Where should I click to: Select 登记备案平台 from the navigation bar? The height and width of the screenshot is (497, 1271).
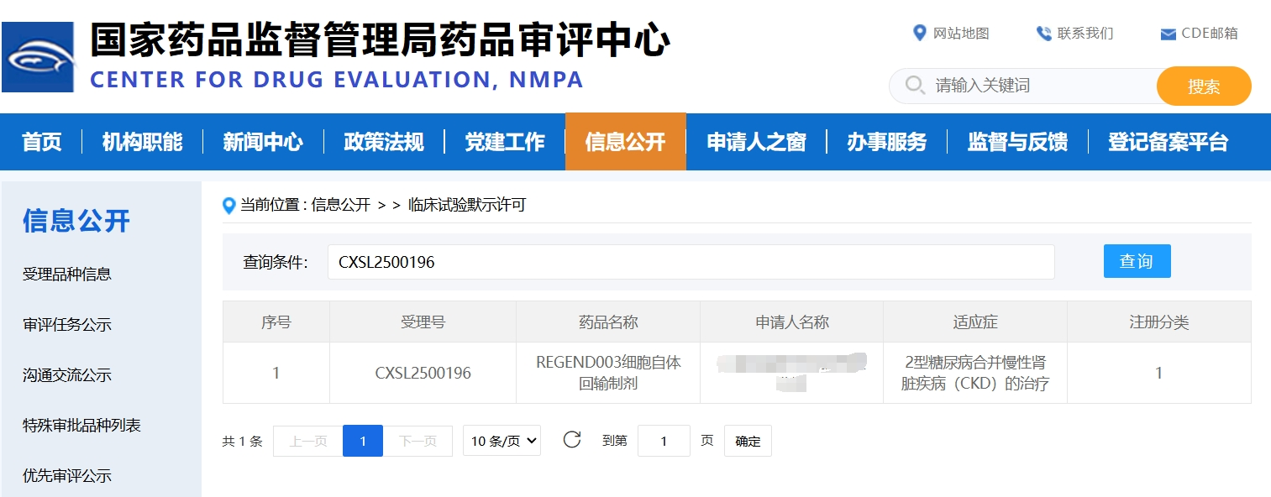pos(1168,142)
